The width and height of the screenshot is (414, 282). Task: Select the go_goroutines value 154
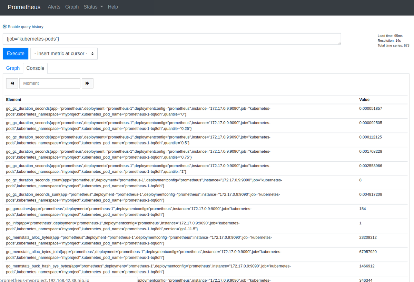[363, 209]
